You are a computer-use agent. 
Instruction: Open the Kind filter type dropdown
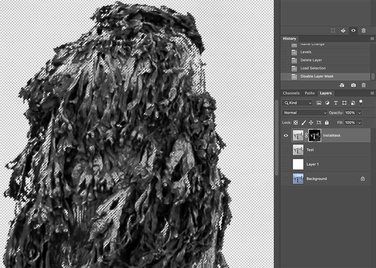pyautogui.click(x=298, y=103)
